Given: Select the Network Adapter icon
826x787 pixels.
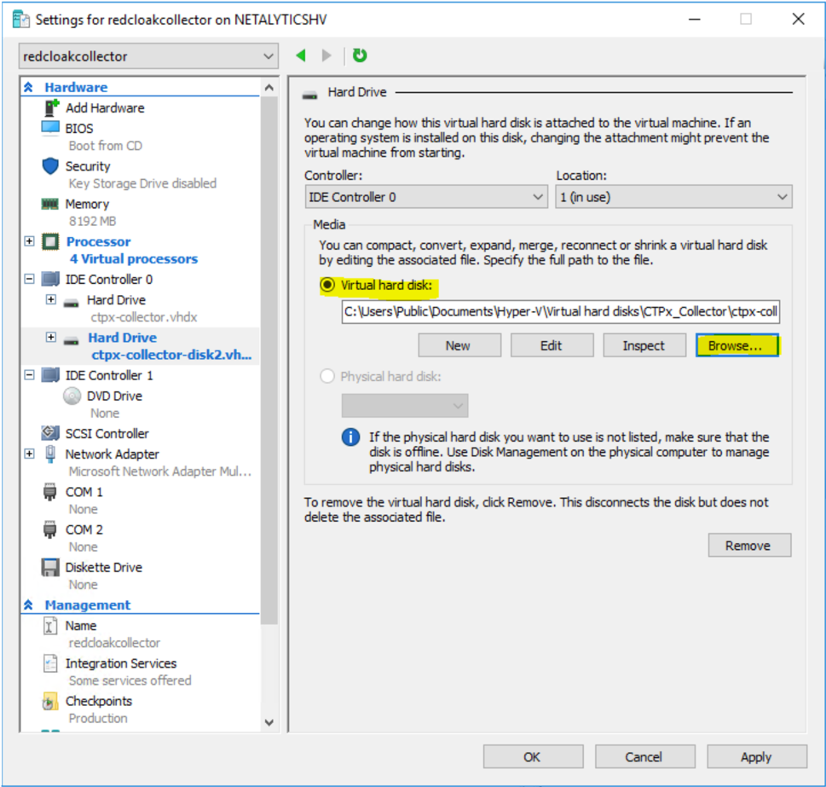Looking at the screenshot, I should [50, 454].
